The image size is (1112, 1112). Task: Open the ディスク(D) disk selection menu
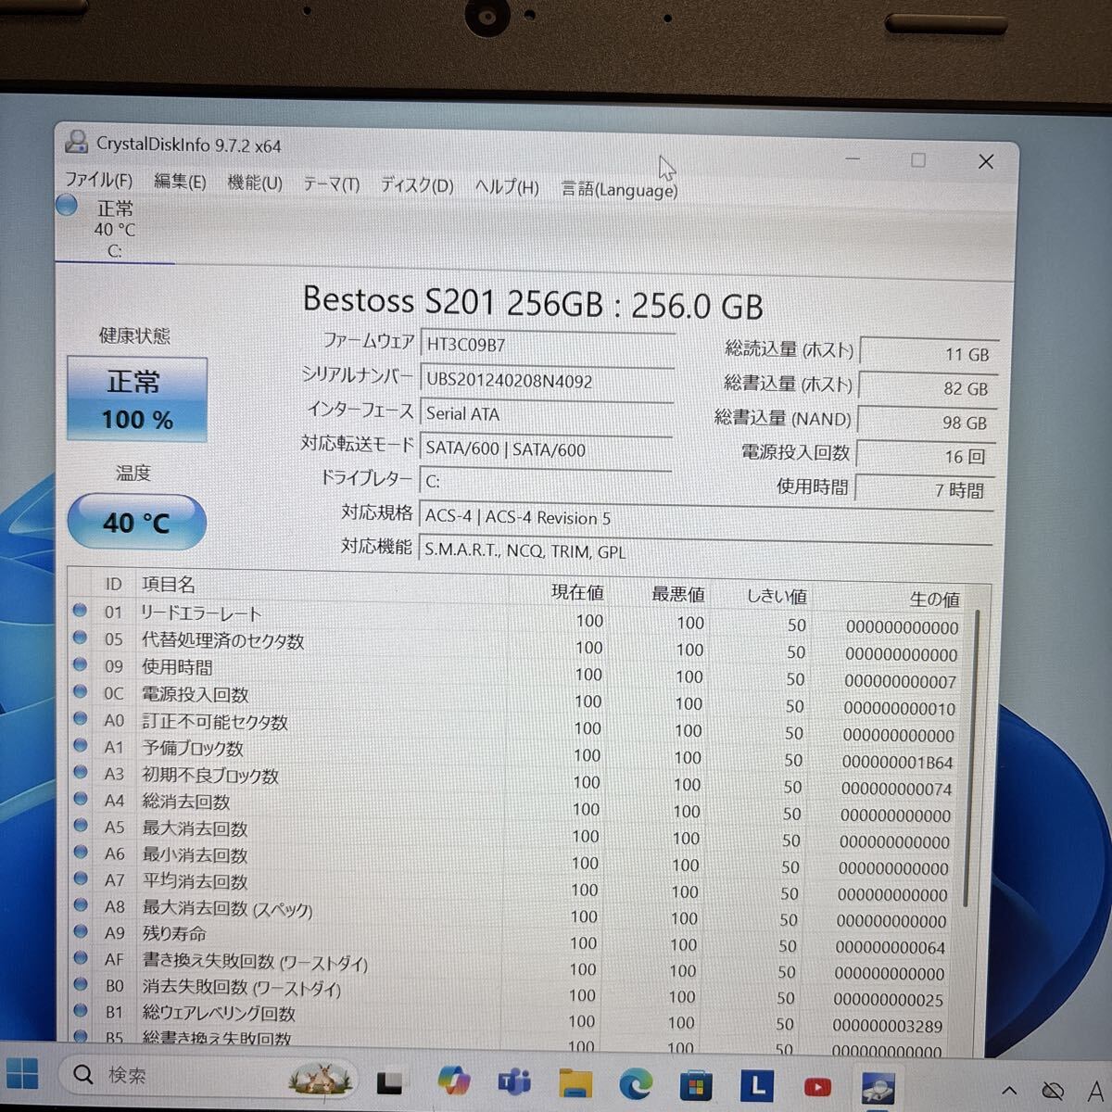pos(415,184)
